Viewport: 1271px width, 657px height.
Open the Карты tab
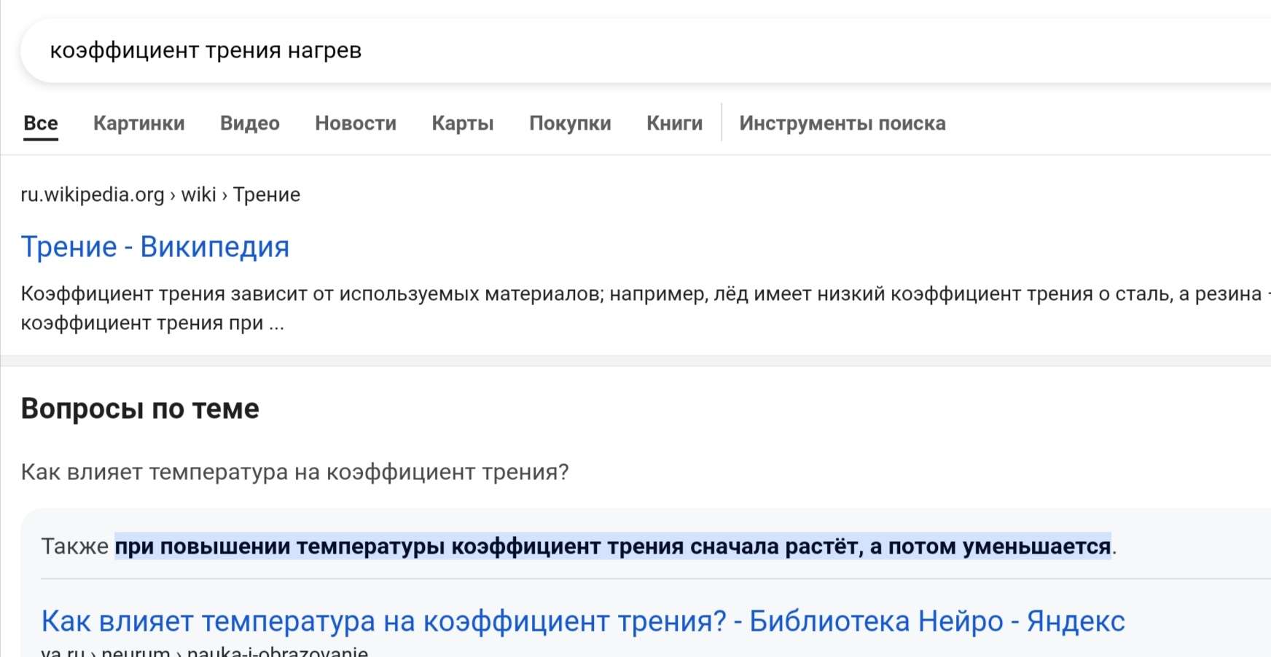click(463, 123)
